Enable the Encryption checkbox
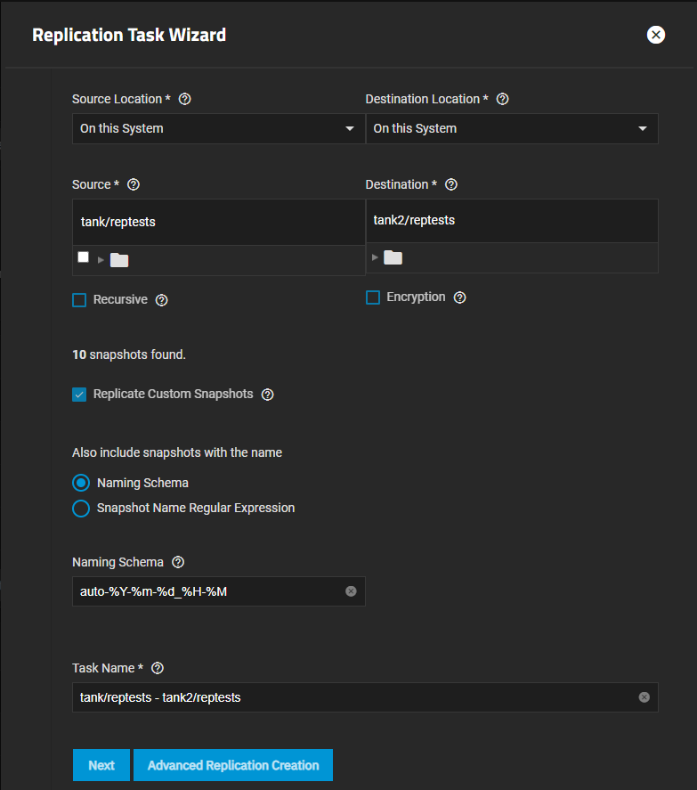Image resolution: width=697 pixels, height=790 pixels. pyautogui.click(x=373, y=297)
